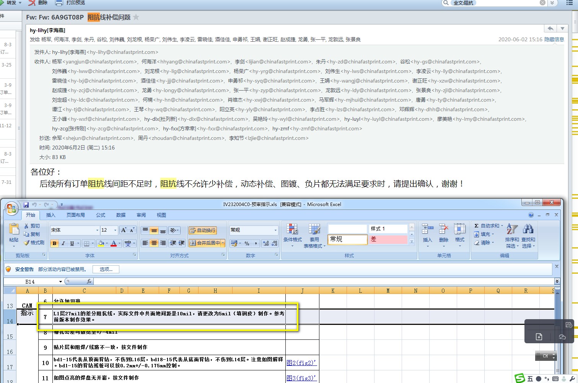578x383 pixels.
Task: Click the Sort & Filter (排序和筛选) icon
Action: (512, 229)
